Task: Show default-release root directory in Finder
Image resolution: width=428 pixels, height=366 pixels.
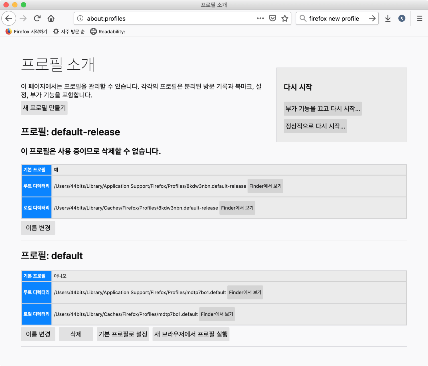Action: click(265, 186)
